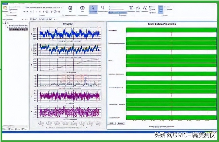The height and width of the screenshot is (142, 219).
Task: Click the yellow folder open icon
Action: [x=5, y=8]
